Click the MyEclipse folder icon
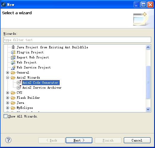This screenshot has width=155, height=148. tap(13, 108)
